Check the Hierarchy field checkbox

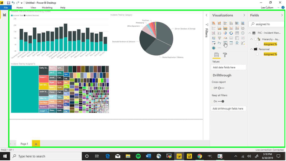255,39
